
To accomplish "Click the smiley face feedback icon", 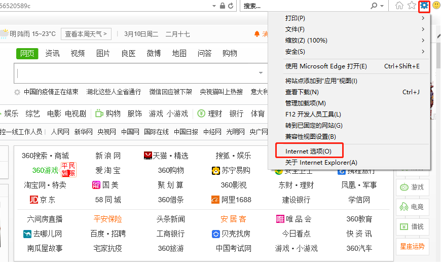I will (436, 6).
